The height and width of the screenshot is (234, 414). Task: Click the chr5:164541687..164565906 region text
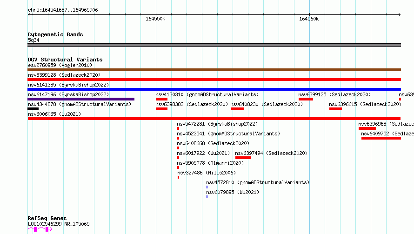click(63, 10)
